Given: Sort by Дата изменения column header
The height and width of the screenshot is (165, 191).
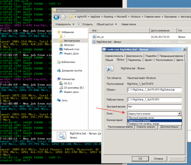Looking at the screenshot, I should (x=163, y=30).
